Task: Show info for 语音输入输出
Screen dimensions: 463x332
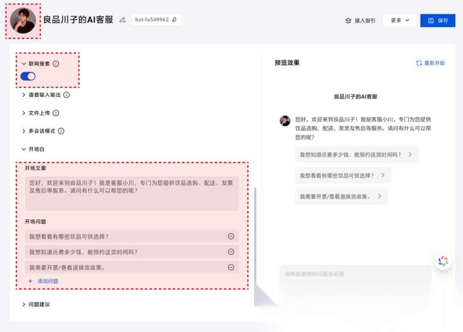Action: click(66, 95)
